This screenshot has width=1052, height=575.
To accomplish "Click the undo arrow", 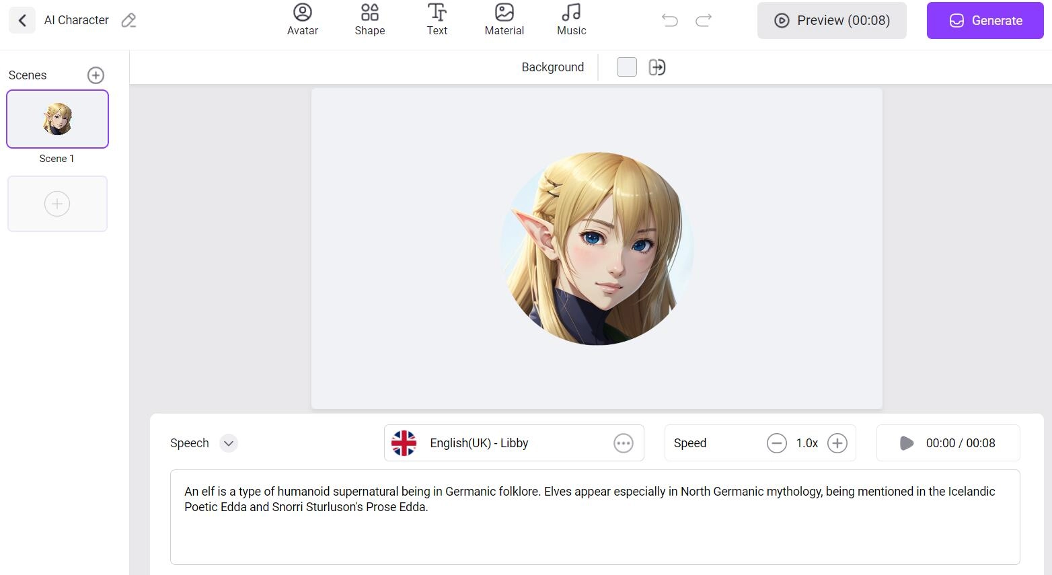I will tap(669, 21).
